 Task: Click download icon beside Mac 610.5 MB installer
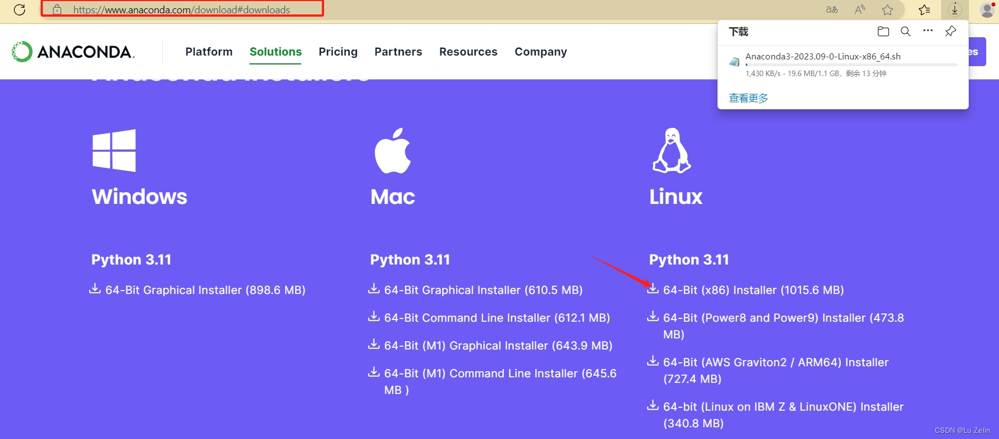pyautogui.click(x=374, y=288)
